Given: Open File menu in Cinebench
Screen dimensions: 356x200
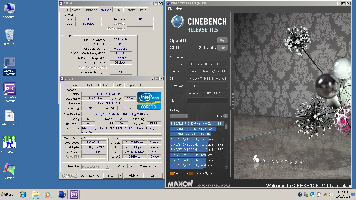Looking at the screenshot, I should coord(170,9).
